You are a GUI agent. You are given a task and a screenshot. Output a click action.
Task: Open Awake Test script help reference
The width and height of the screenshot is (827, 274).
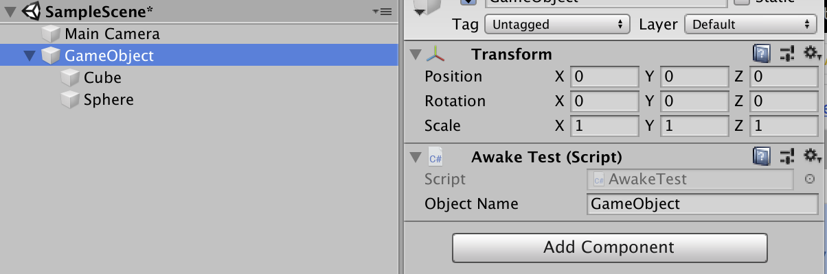pos(761,157)
